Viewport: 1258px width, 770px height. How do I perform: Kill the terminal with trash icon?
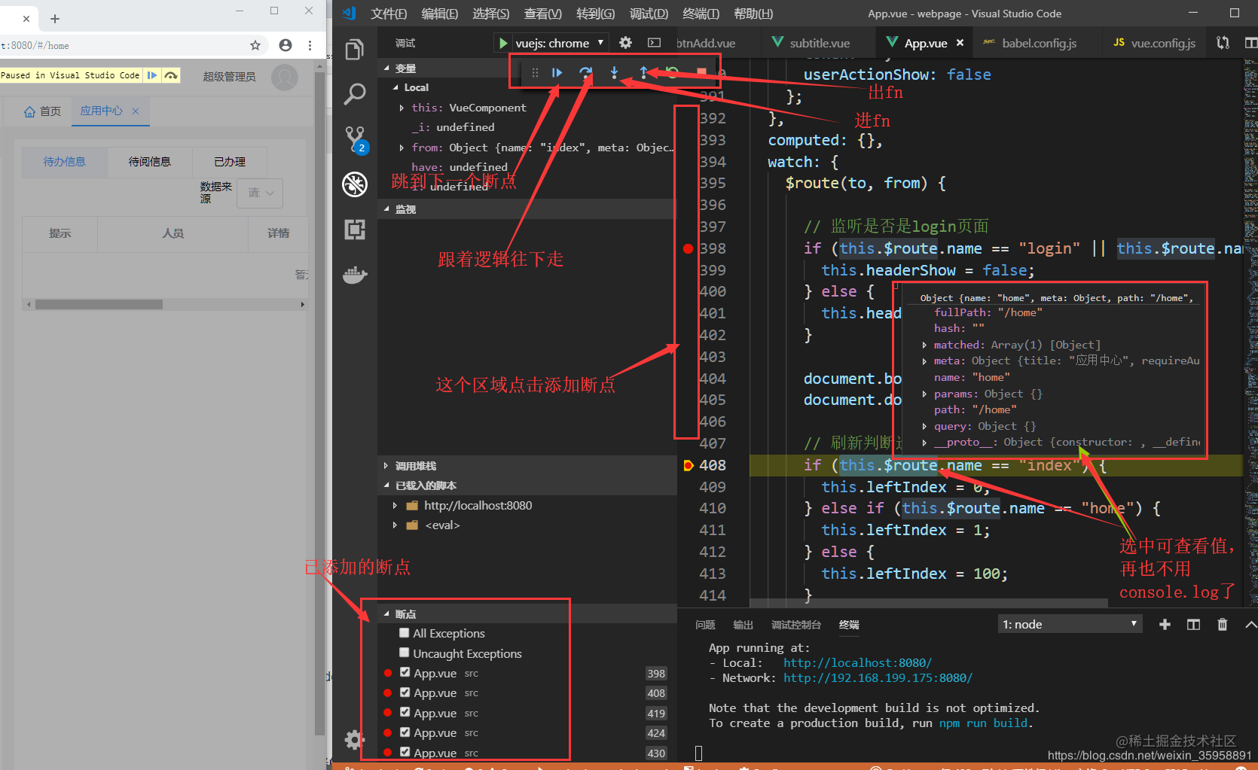[x=1222, y=624]
